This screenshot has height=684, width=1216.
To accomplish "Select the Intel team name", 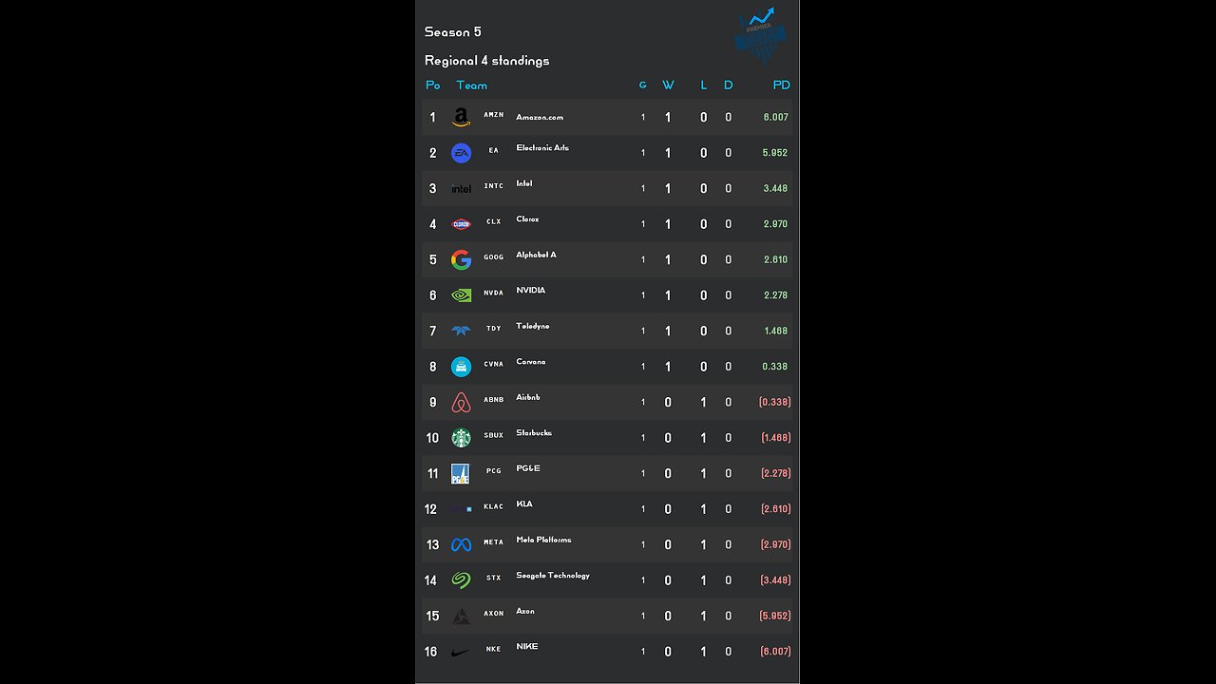I will pos(524,184).
